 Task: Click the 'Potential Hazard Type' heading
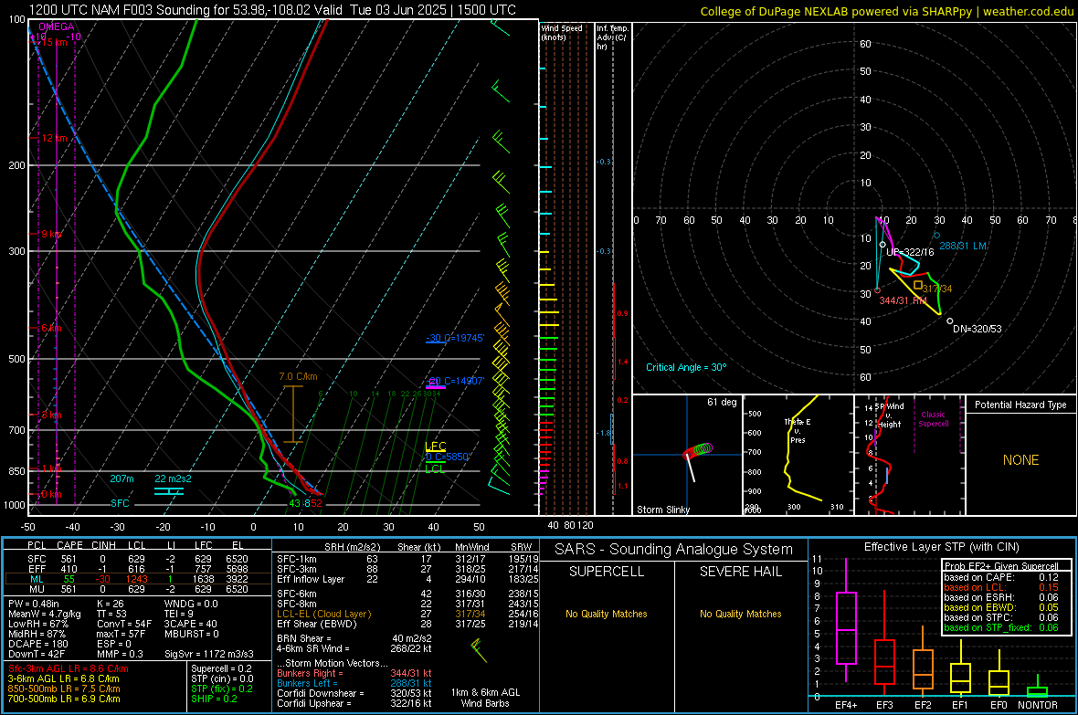tap(1020, 405)
